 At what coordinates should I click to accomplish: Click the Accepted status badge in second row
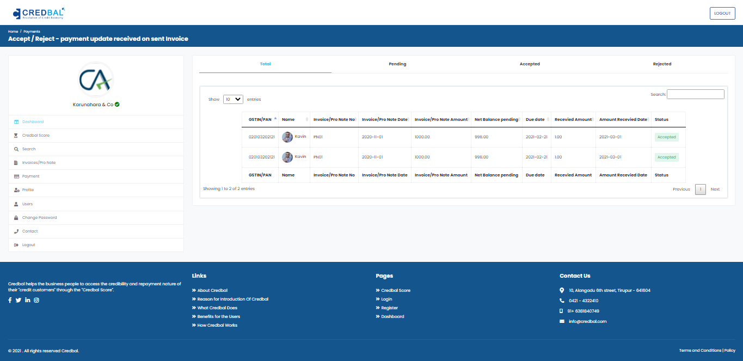667,157
